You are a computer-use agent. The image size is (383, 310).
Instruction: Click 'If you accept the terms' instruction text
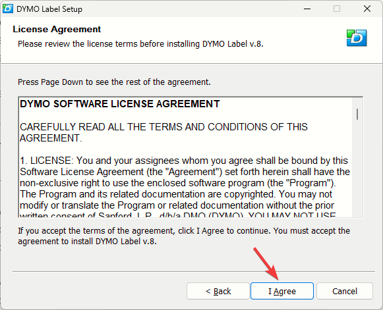(184, 236)
